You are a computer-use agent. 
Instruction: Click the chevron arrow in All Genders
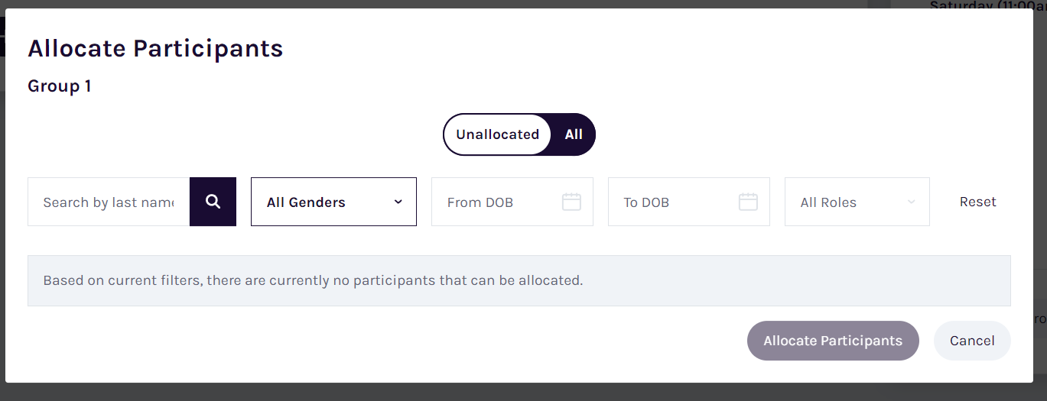click(398, 202)
